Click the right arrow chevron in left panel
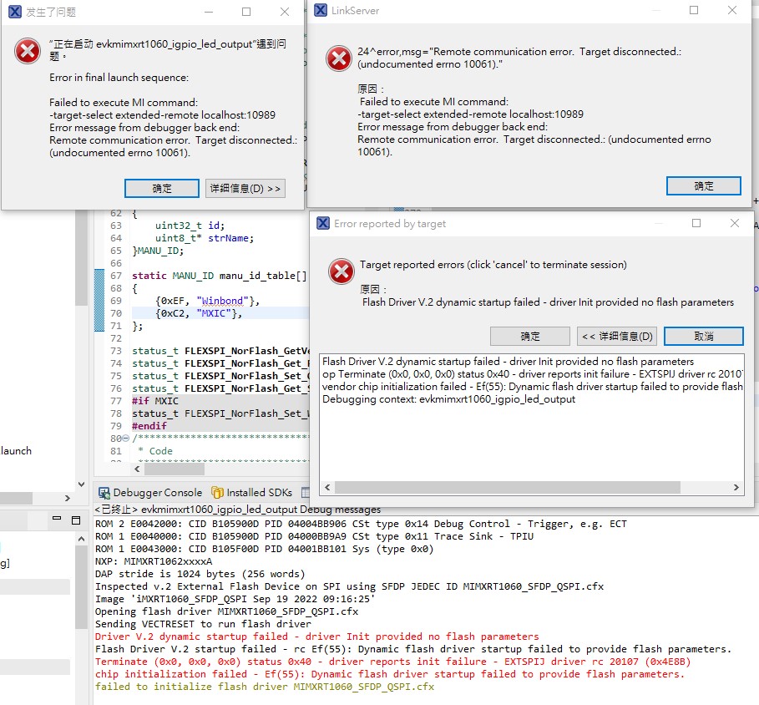Viewport: 759px width, 705px height. pyautogui.click(x=68, y=498)
